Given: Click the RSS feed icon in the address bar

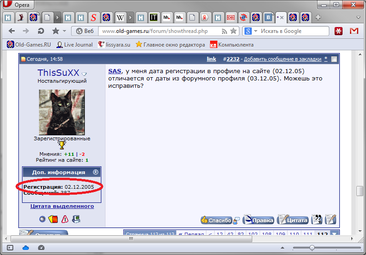Looking at the screenshot, I should pos(224,31).
